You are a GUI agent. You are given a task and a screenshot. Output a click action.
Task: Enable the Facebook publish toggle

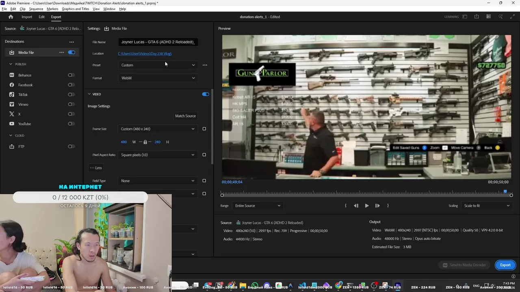tap(71, 85)
